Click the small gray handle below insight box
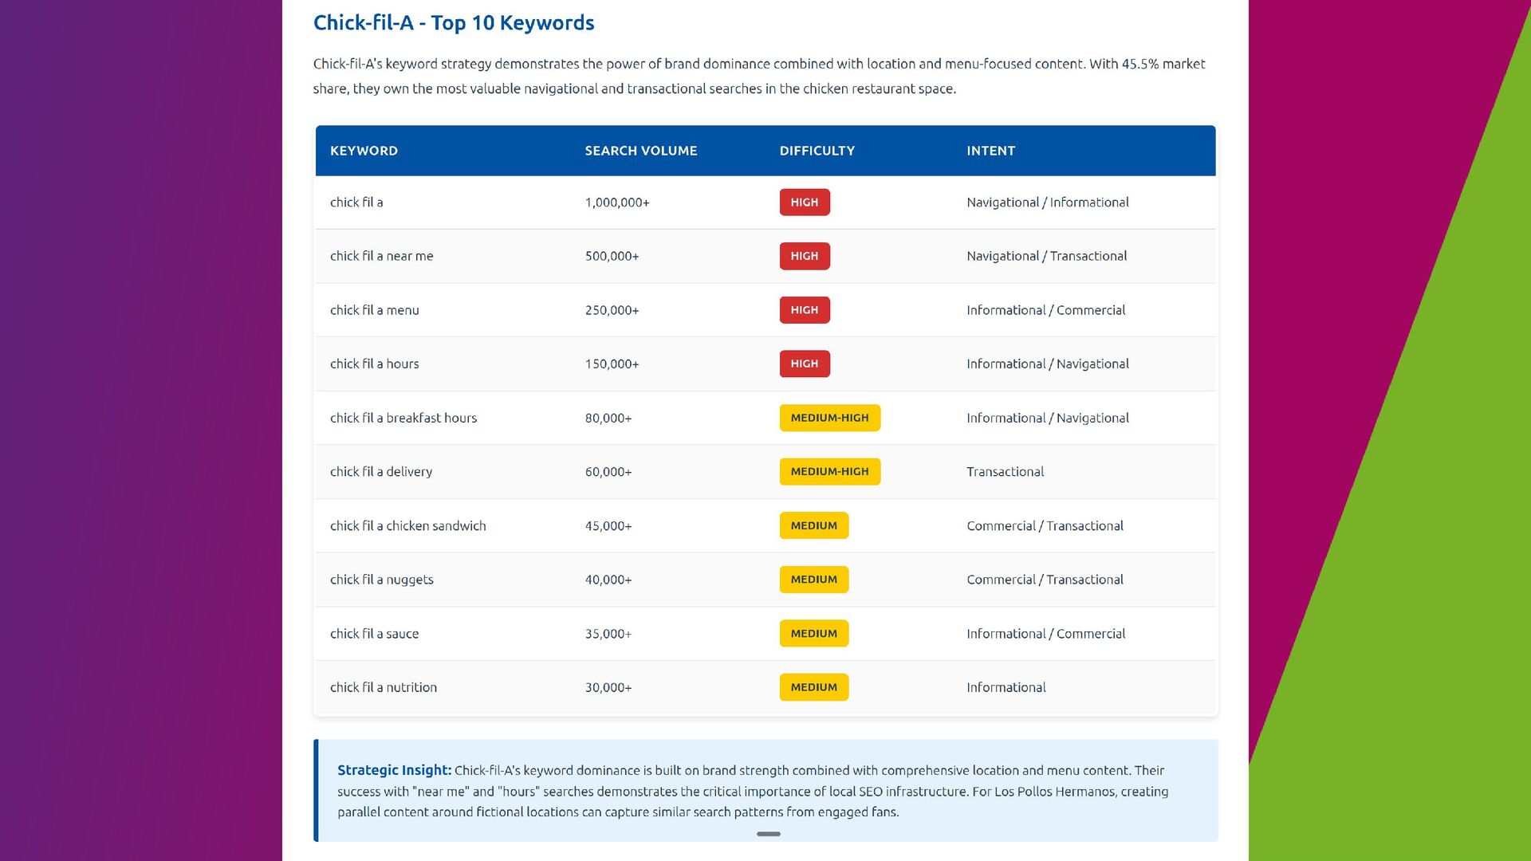The width and height of the screenshot is (1531, 861). 768,834
